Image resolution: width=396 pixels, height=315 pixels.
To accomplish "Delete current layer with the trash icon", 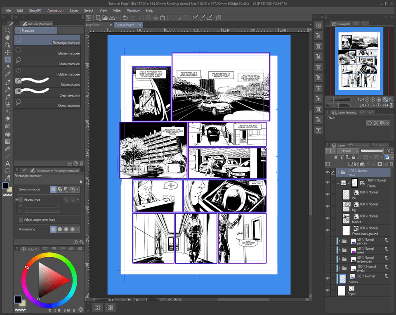I will [391, 164].
